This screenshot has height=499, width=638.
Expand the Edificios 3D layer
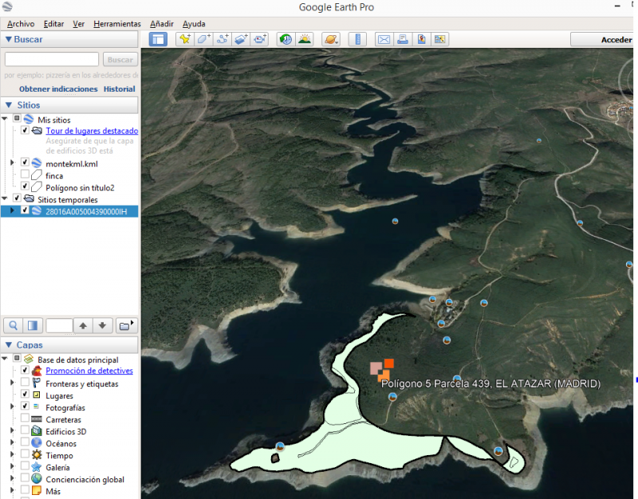point(12,431)
